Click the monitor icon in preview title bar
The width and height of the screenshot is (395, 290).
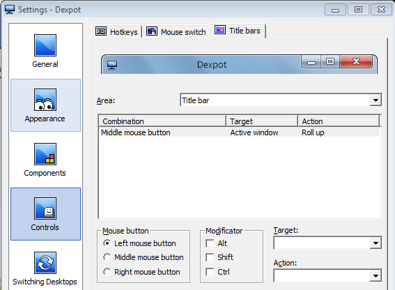112,65
